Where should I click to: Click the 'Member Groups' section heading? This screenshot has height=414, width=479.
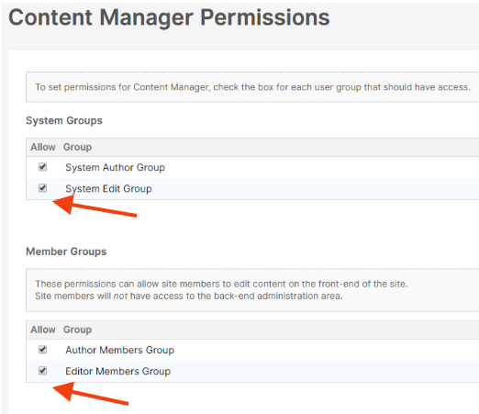point(66,252)
